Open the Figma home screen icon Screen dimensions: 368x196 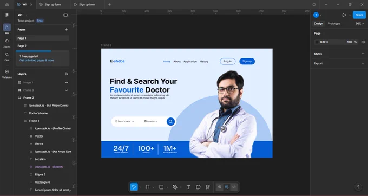click(x=7, y=4)
